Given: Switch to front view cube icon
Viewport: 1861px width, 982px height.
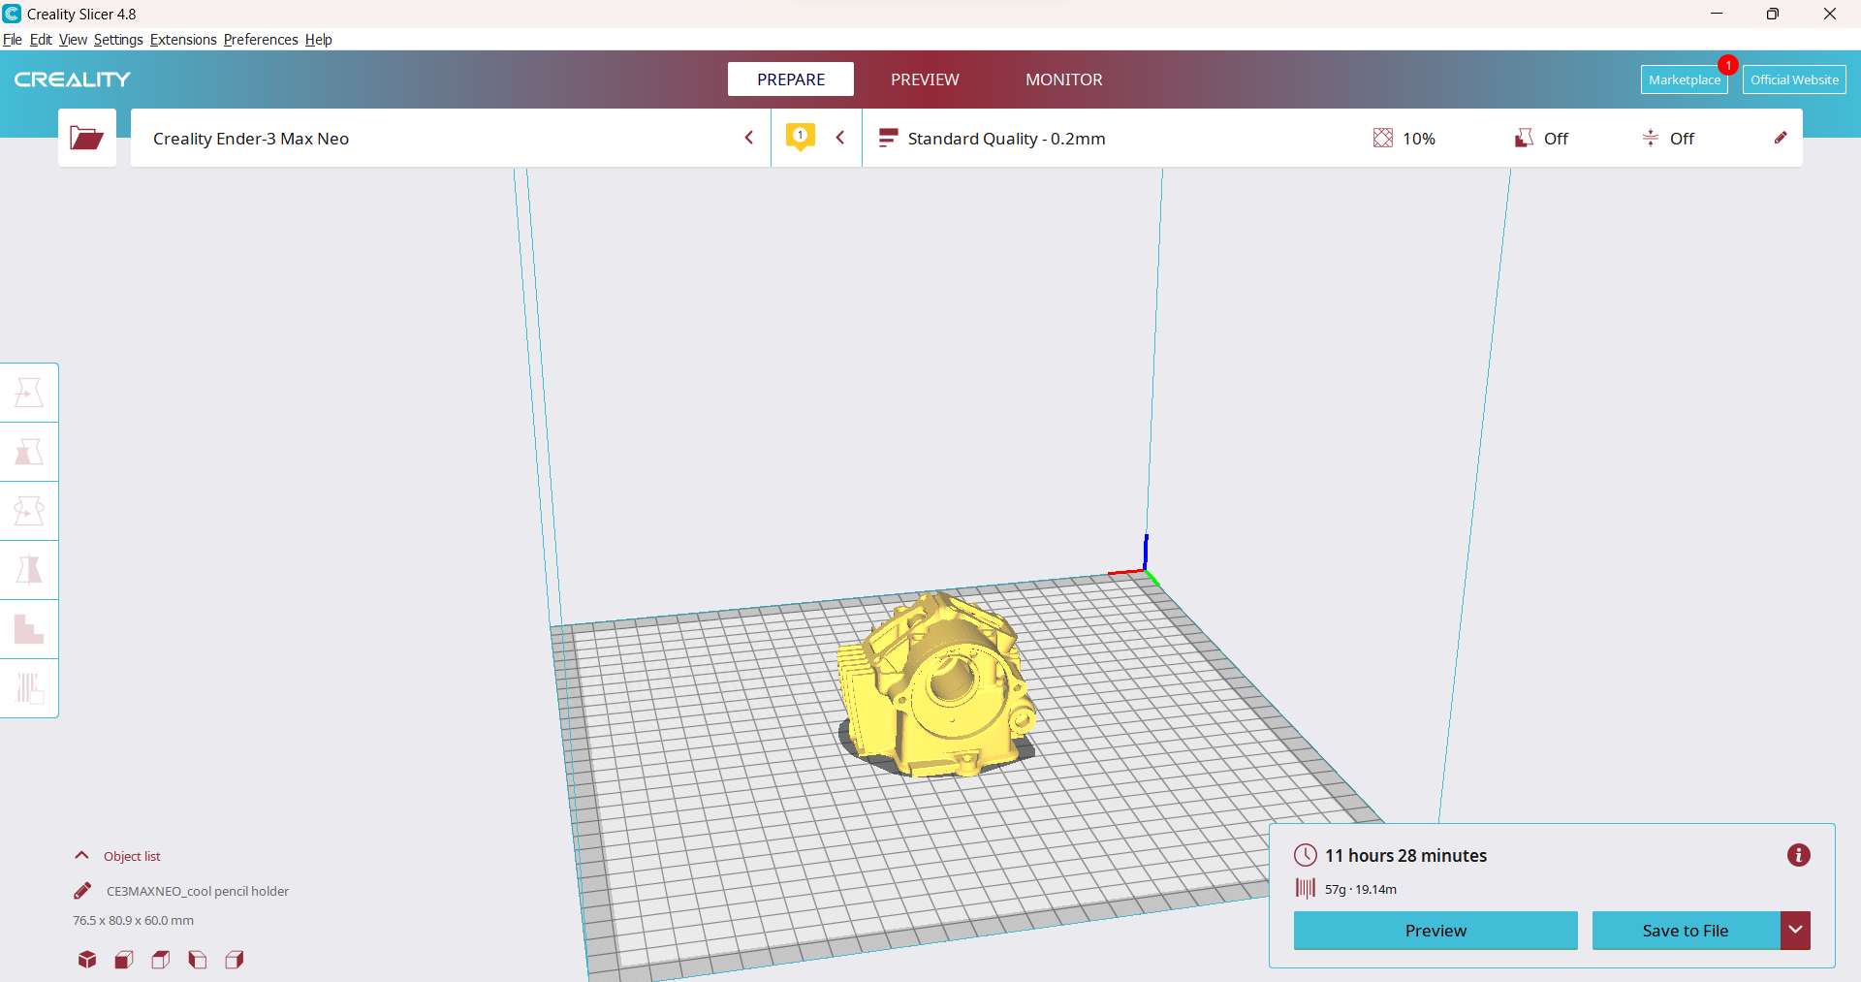Looking at the screenshot, I should click(x=124, y=960).
